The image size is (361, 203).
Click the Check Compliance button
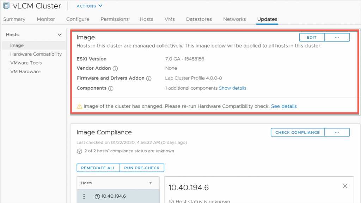(x=297, y=132)
